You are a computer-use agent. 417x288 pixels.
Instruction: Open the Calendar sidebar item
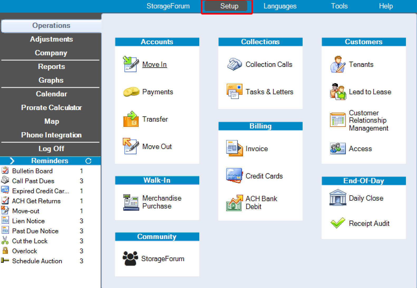click(x=51, y=94)
